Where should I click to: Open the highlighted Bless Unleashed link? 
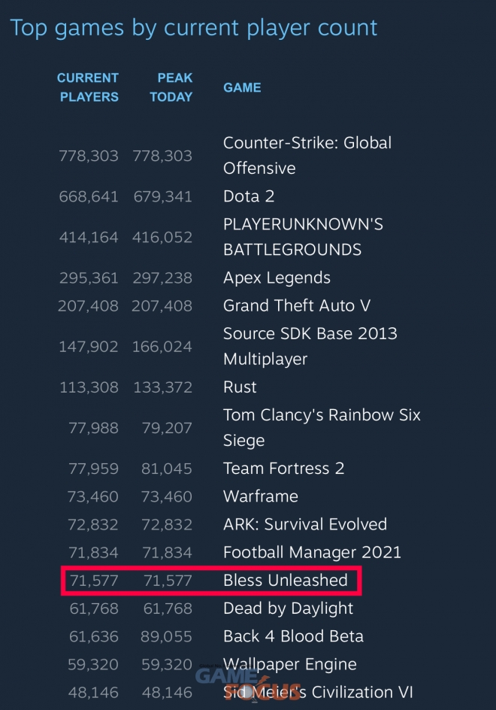click(x=285, y=581)
